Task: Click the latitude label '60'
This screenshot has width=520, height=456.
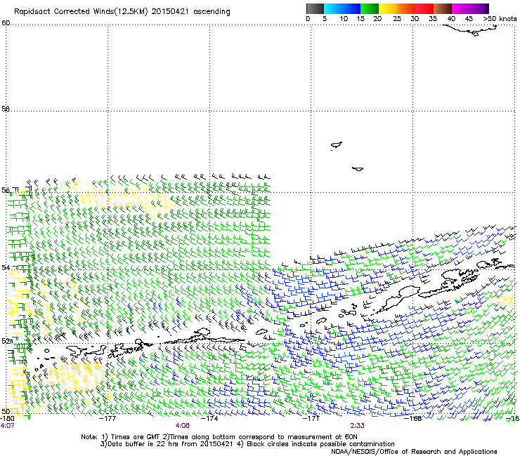Action: (x=6, y=23)
